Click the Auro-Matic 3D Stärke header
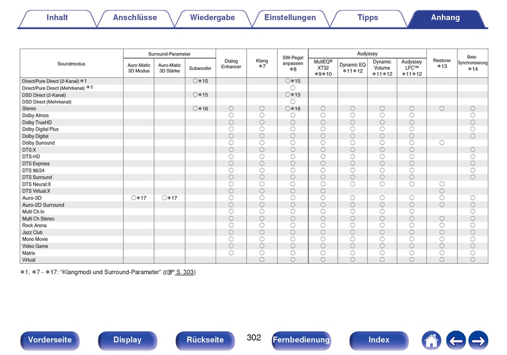Screen dimensions: 507x355 point(169,68)
